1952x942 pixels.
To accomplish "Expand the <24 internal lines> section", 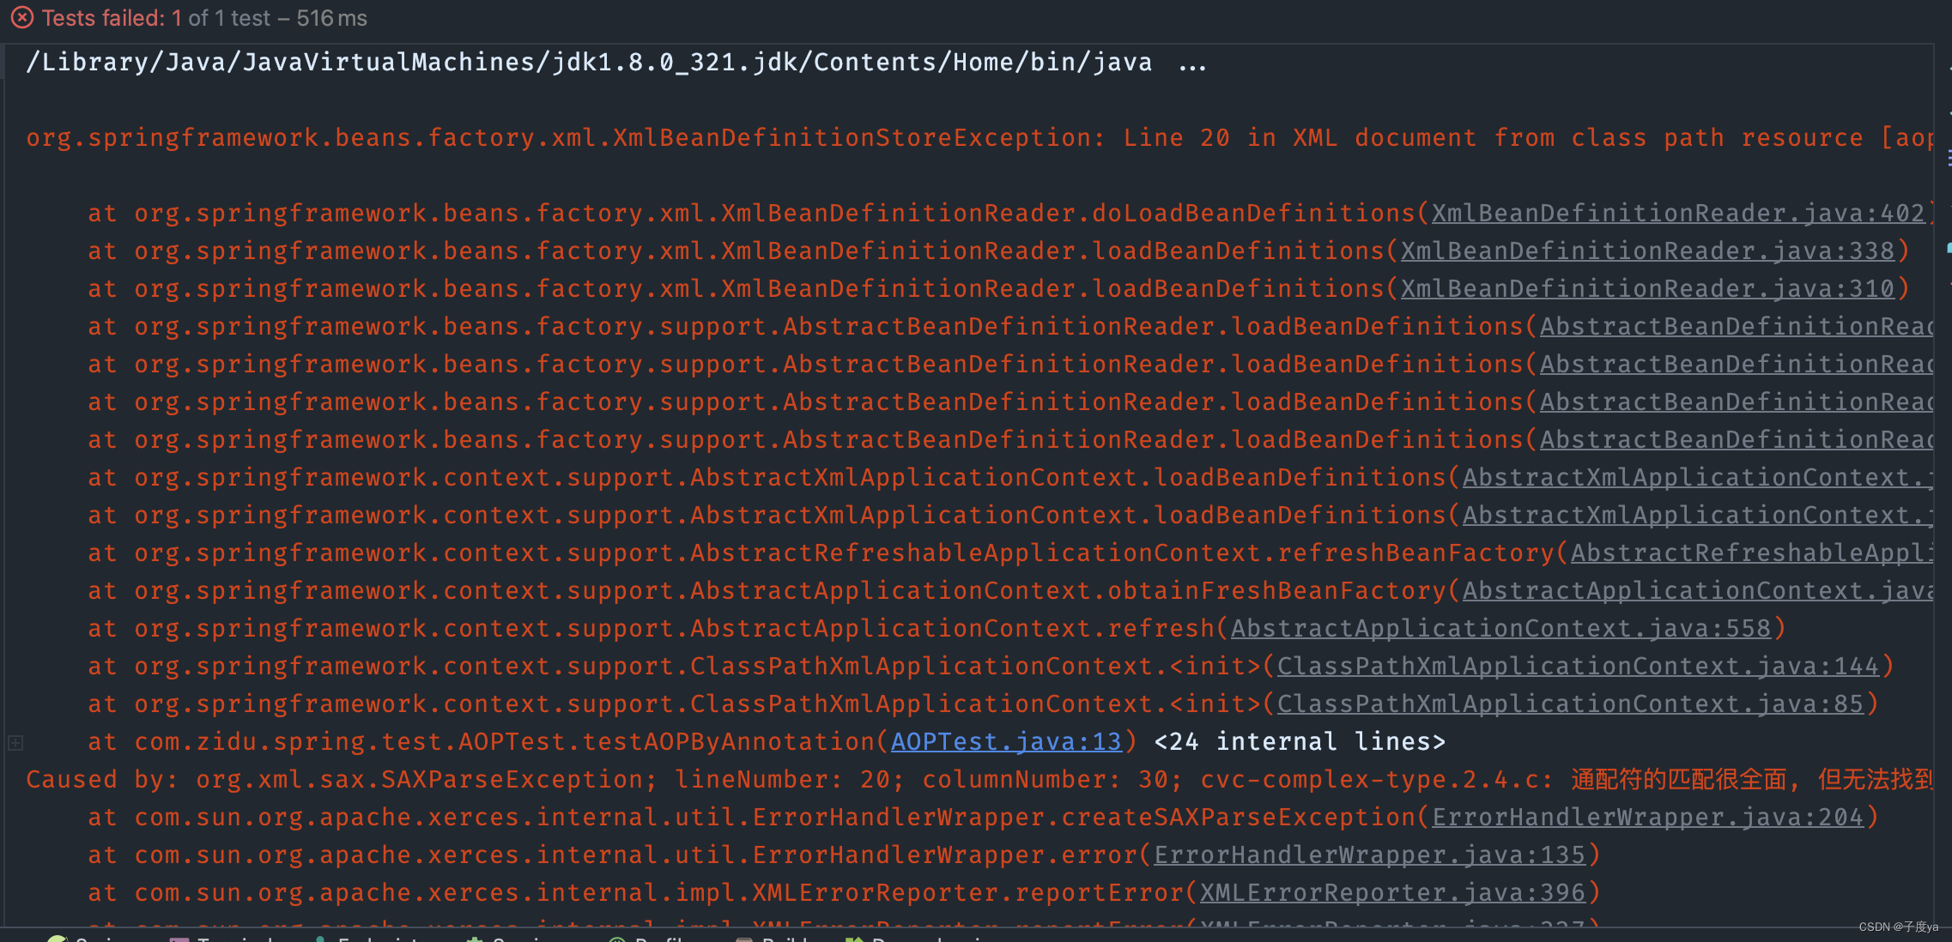I will click(x=1299, y=741).
